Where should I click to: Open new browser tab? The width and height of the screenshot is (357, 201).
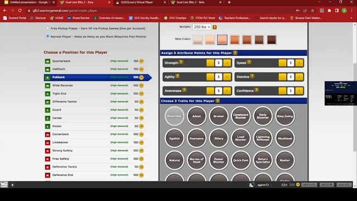[229, 2]
